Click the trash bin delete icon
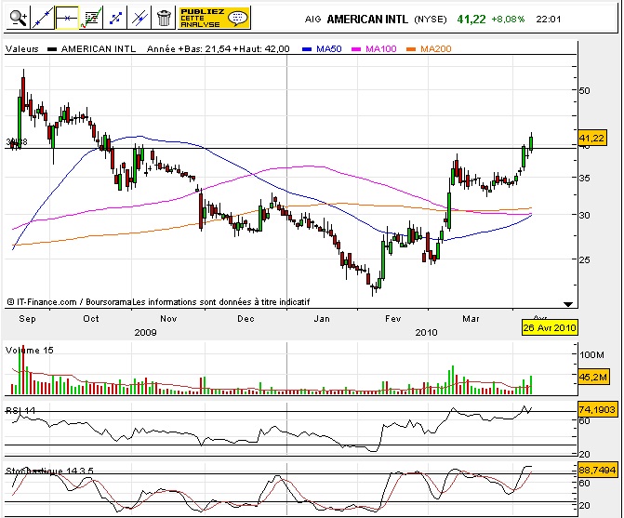The height and width of the screenshot is (518, 624). click(x=164, y=18)
